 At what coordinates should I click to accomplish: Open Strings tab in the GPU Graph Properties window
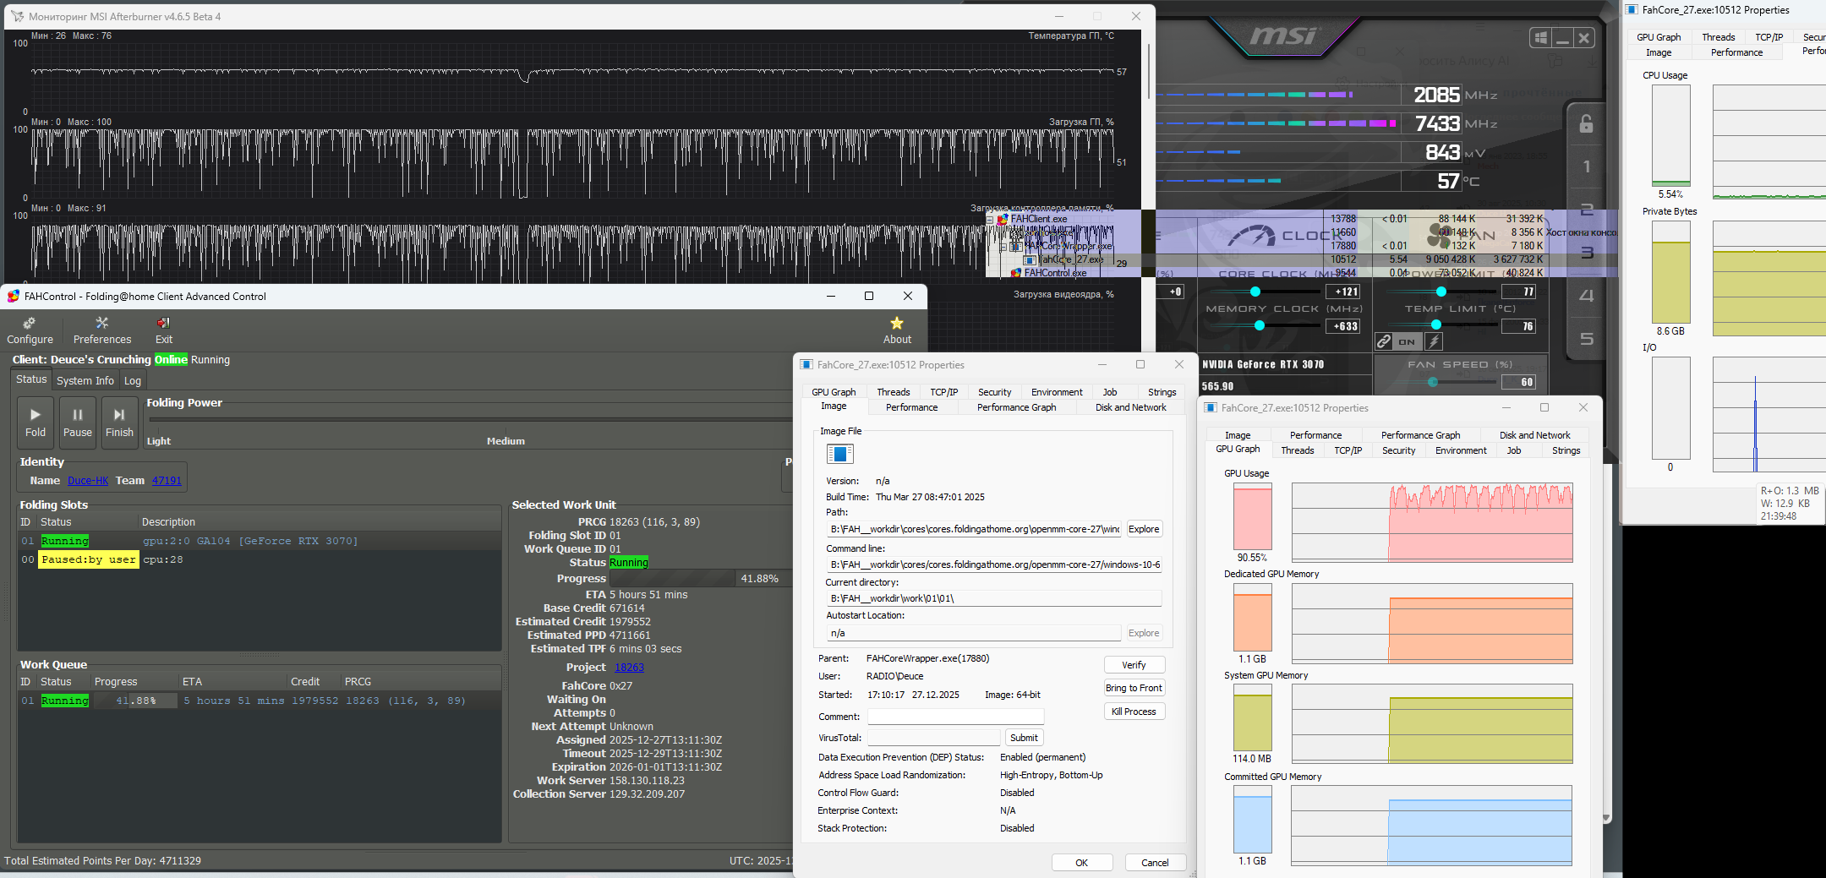(1566, 450)
